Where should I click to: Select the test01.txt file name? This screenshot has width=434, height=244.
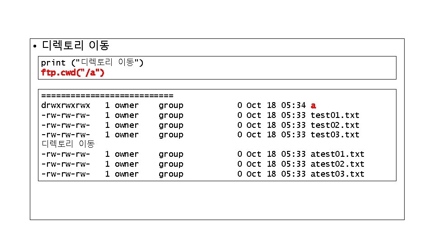click(x=335, y=115)
